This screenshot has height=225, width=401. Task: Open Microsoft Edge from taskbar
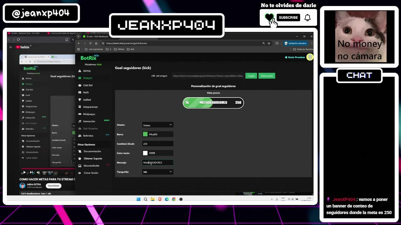click(x=167, y=199)
